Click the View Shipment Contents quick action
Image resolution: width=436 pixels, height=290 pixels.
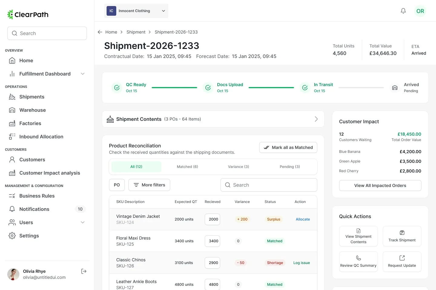pyautogui.click(x=358, y=236)
